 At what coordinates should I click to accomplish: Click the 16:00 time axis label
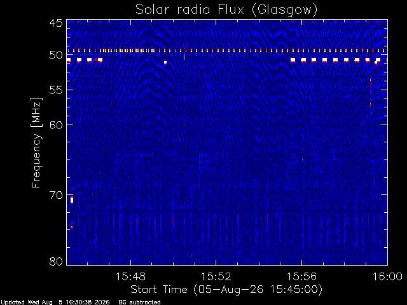[387, 276]
